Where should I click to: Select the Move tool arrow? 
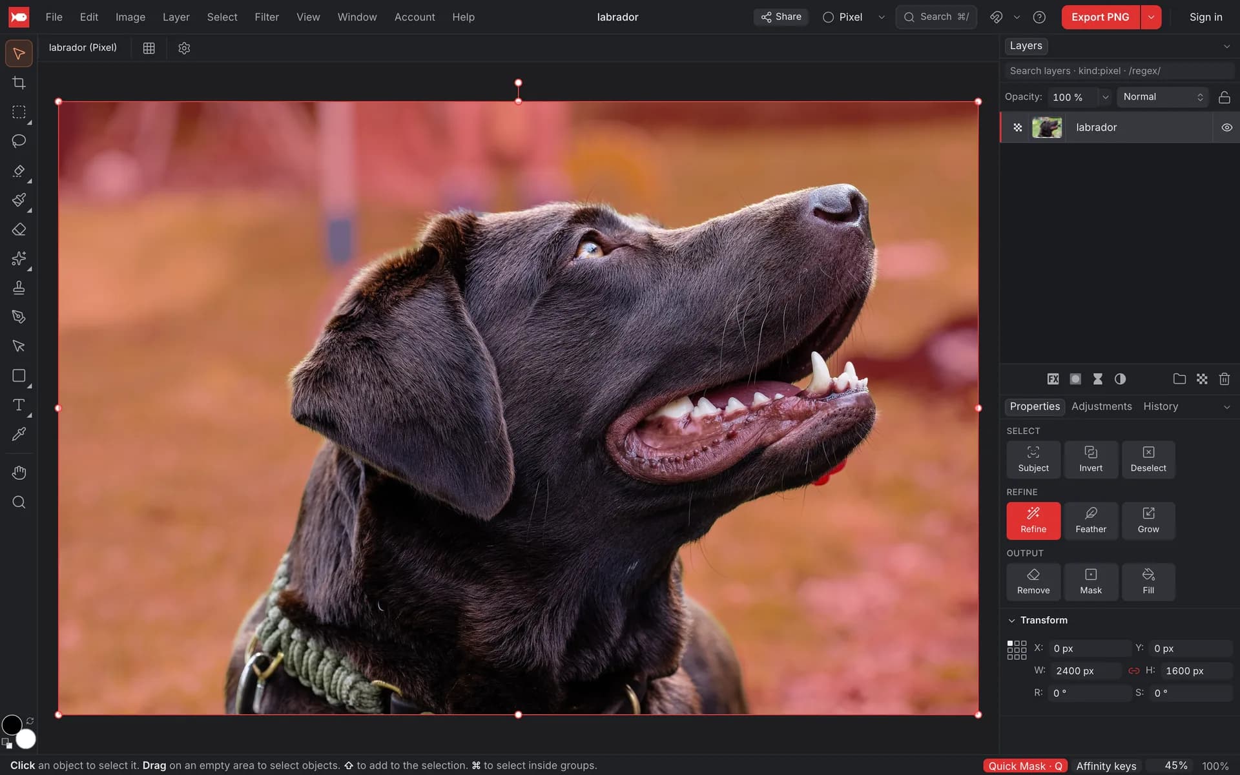click(x=19, y=54)
